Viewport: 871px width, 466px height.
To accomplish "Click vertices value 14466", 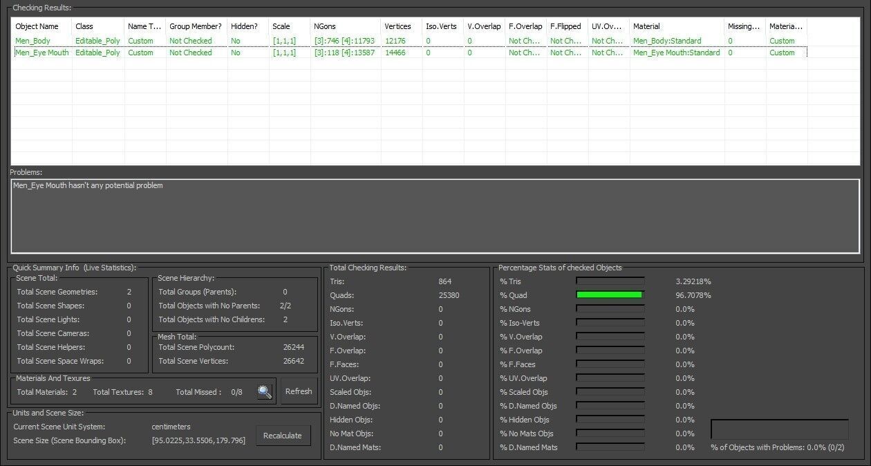I will coord(395,53).
